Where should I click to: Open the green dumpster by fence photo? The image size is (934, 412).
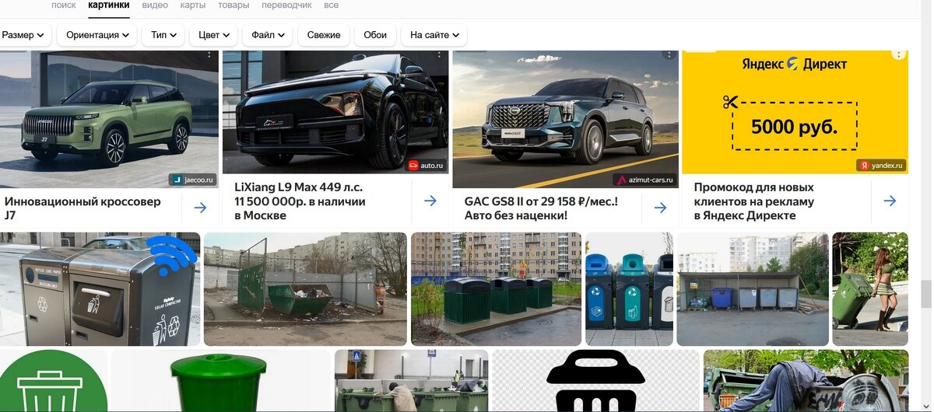pyautogui.click(x=305, y=289)
